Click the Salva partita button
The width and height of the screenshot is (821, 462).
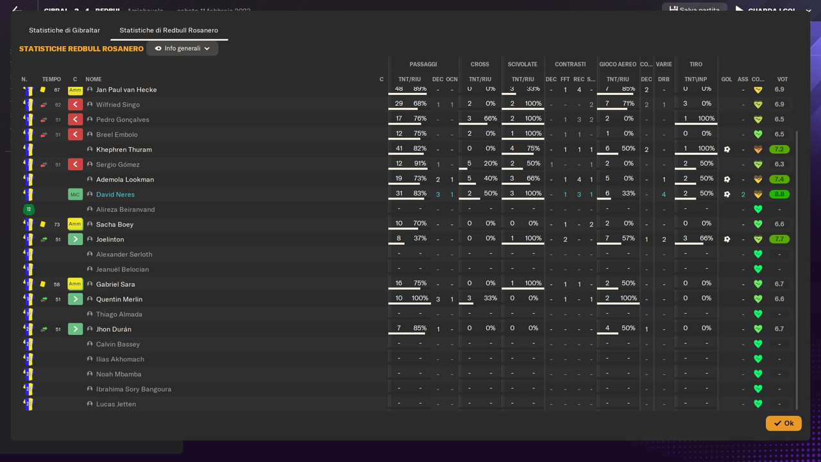[x=695, y=10]
